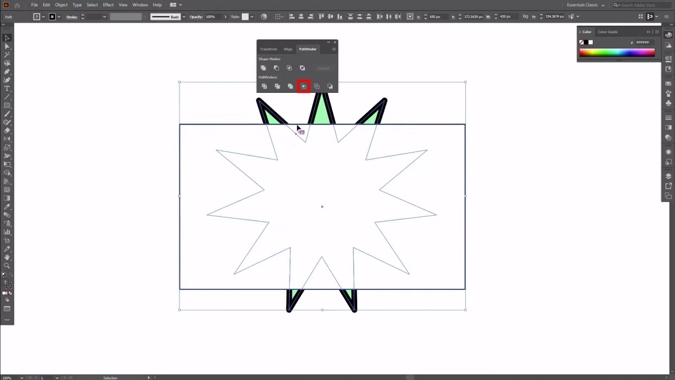This screenshot has height=380, width=675.
Task: Pick the Magic Wand tool
Action: pos(7,55)
